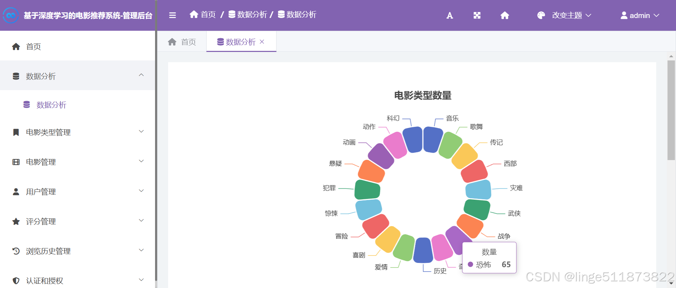
Task: Click the 历史 chart label
Action: click(440, 271)
